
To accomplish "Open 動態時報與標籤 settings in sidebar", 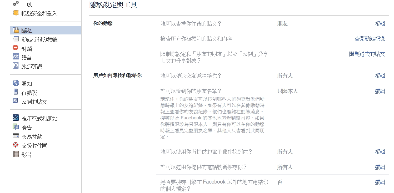I will pyautogui.click(x=39, y=40).
